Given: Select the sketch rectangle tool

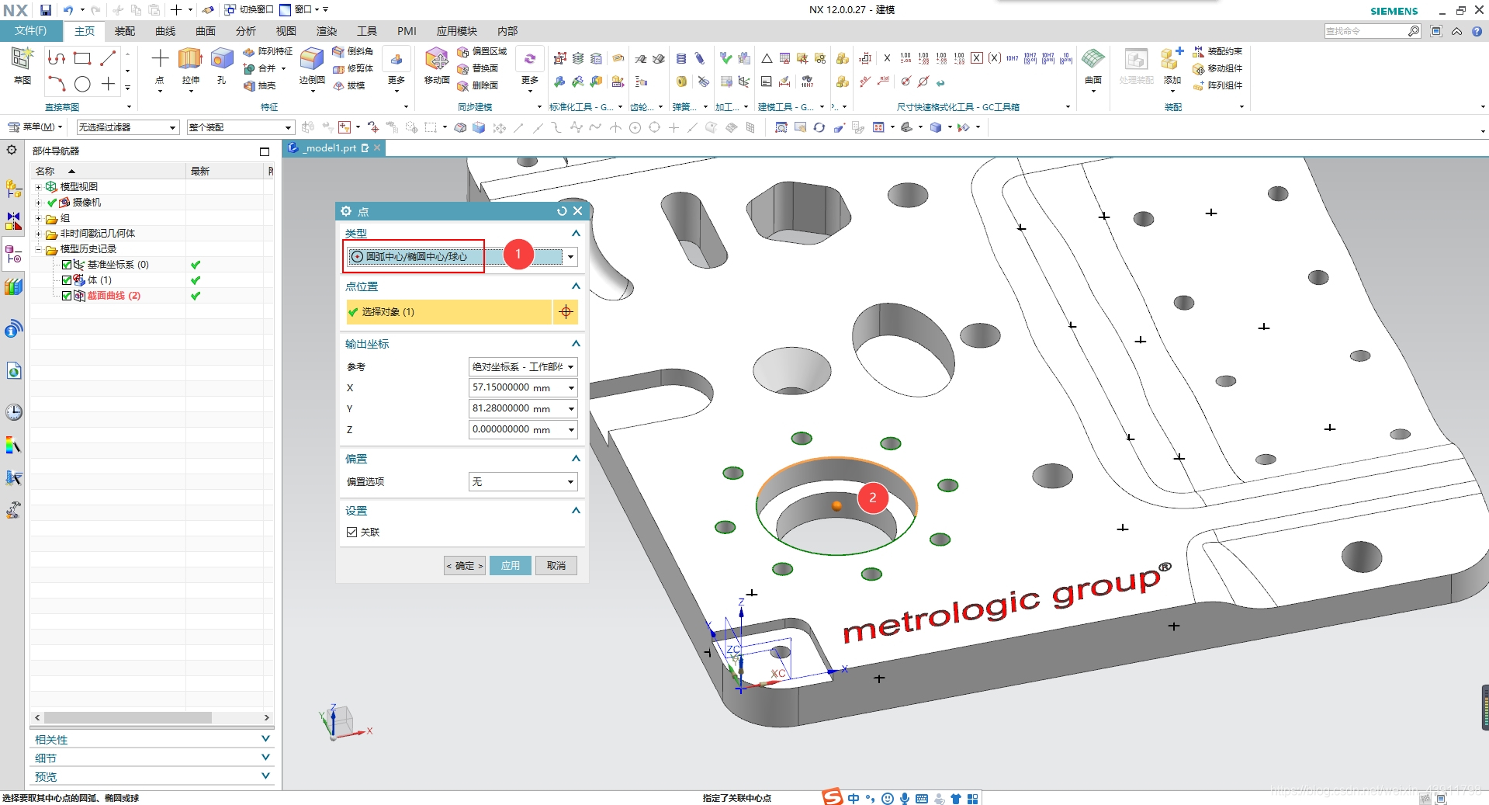Looking at the screenshot, I should pyautogui.click(x=82, y=58).
